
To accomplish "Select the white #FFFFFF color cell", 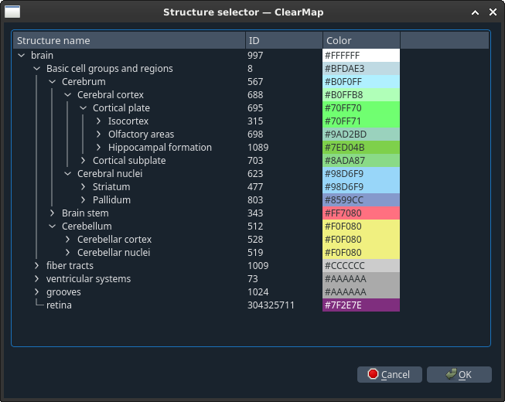I will (361, 56).
